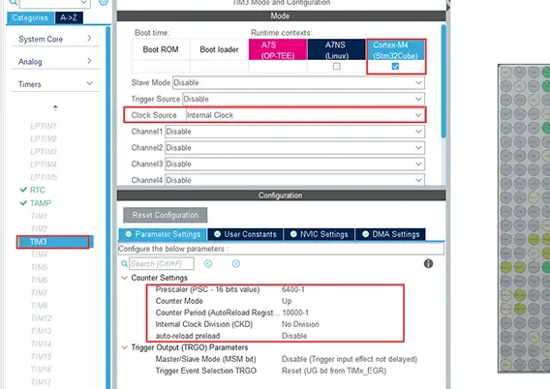
Task: Select the Cortex-M4 (Stm32Cube) context header
Action: [396, 49]
